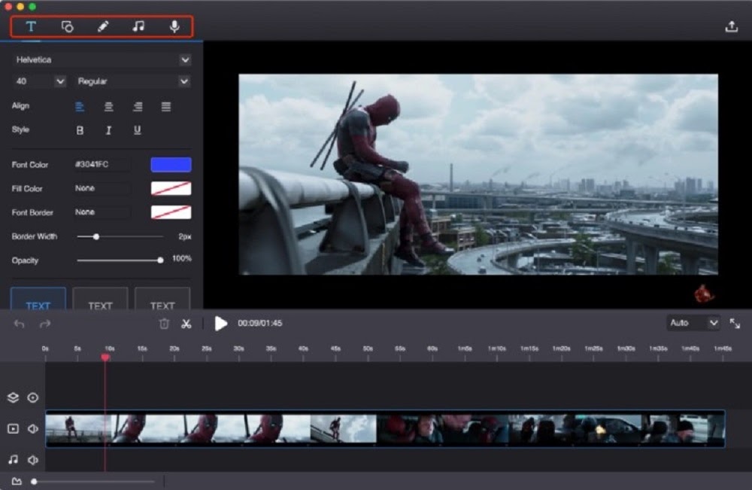Screen dimensions: 752x490
Task: Align text left
Action: coord(80,107)
